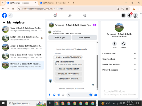Open the Tonia conversation
Screen dimensions: 142x106
coord(22,29)
